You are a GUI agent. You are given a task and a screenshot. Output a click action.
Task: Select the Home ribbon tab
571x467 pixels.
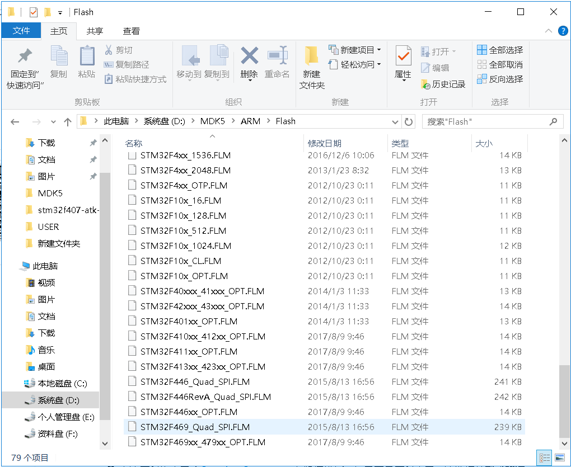(59, 31)
